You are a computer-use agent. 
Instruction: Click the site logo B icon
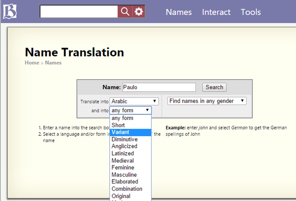click(10, 12)
